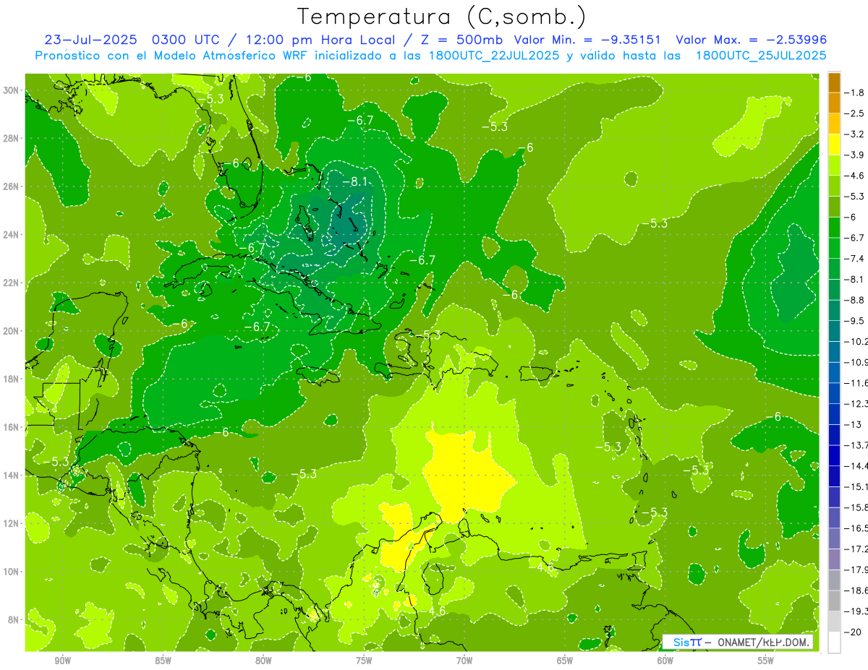Click the 80W longitude axis label
Viewport: 868px width, 670px height.
click(263, 661)
